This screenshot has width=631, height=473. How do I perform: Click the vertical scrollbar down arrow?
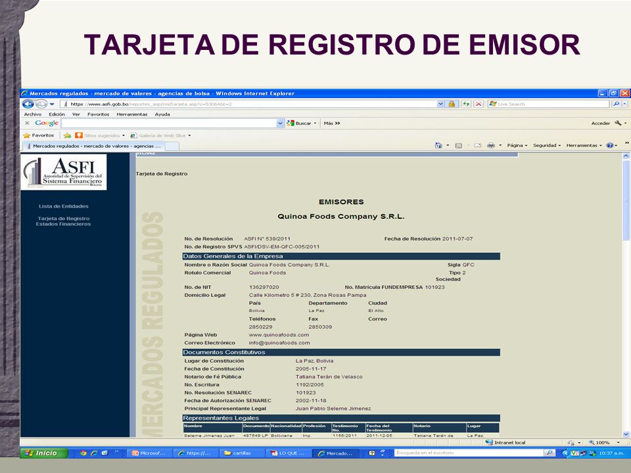tap(626, 434)
